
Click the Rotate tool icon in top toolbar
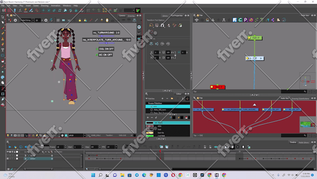pyautogui.click(x=49, y=10)
